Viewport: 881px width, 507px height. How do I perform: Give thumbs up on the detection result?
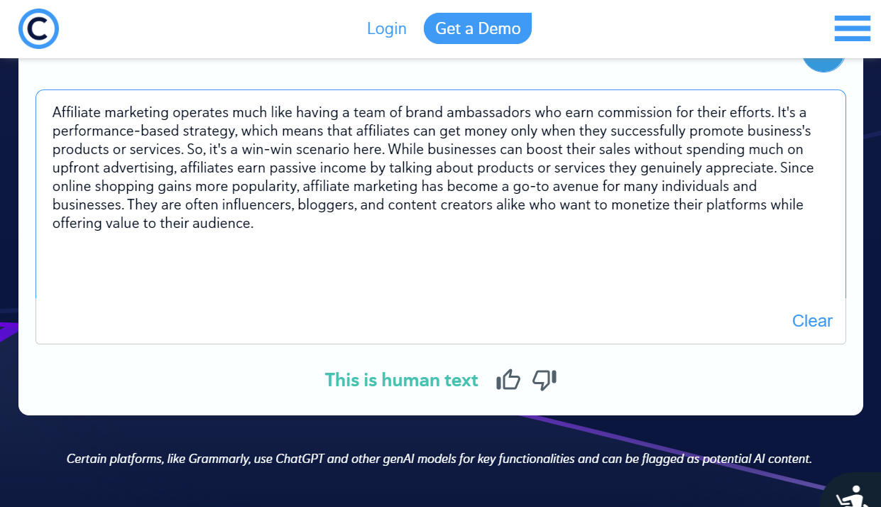[508, 381]
